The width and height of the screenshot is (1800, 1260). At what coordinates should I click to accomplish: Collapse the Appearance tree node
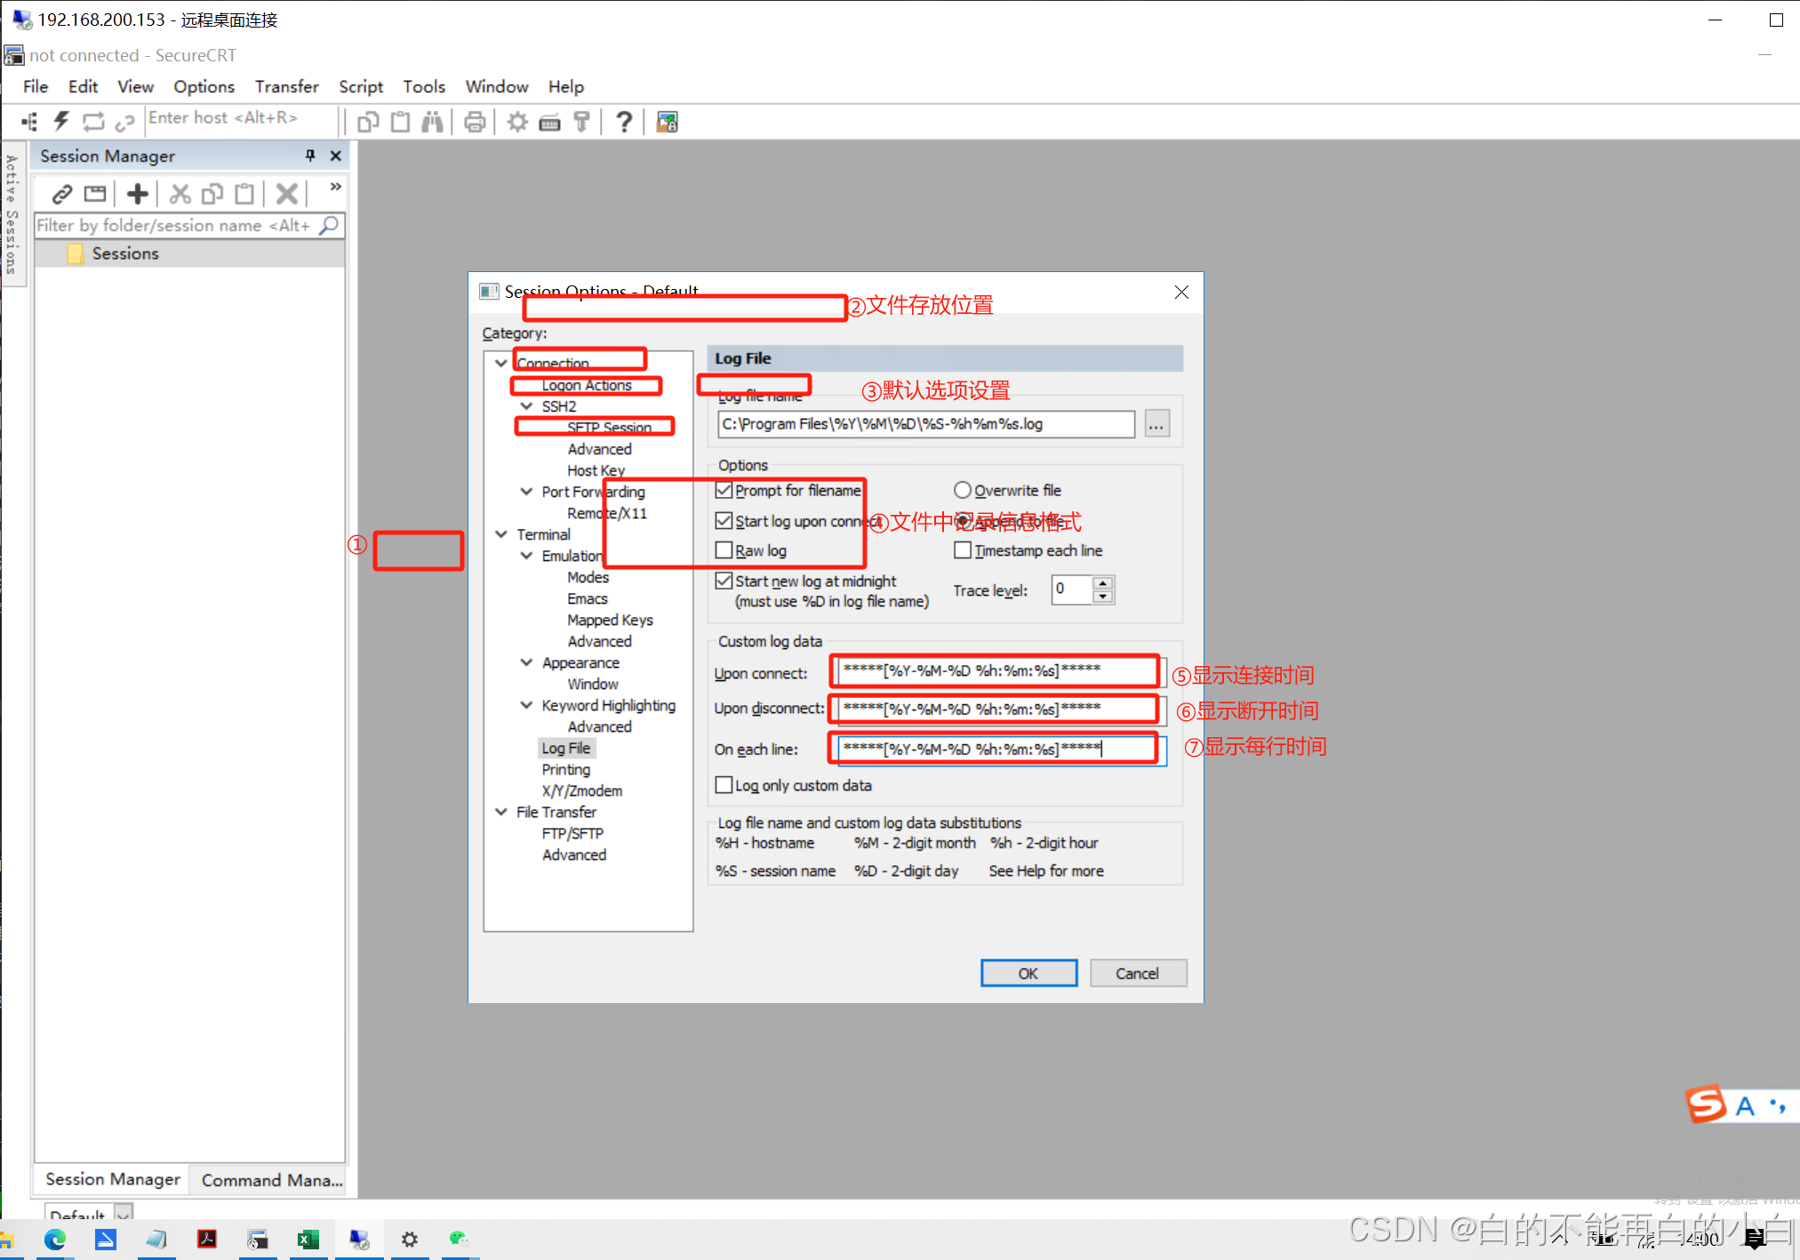pyautogui.click(x=526, y=662)
